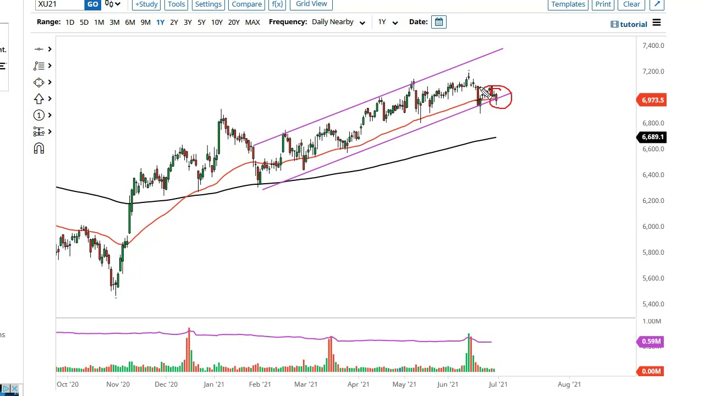This screenshot has height=396, width=704.
Task: Open the tutorial link
Action: (634, 24)
